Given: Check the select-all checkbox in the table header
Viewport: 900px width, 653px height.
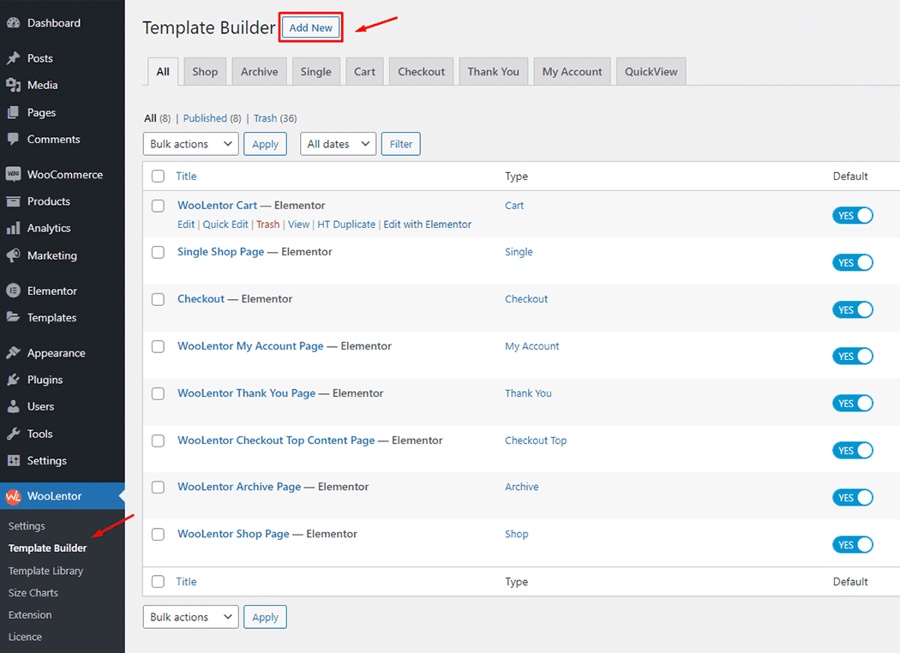Looking at the screenshot, I should pyautogui.click(x=158, y=176).
